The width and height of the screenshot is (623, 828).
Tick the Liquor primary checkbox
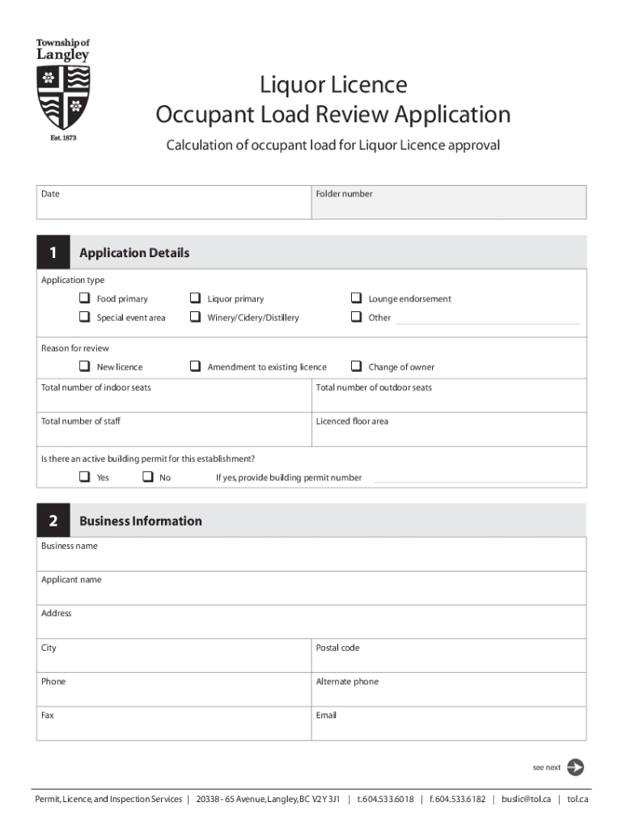pyautogui.click(x=195, y=298)
